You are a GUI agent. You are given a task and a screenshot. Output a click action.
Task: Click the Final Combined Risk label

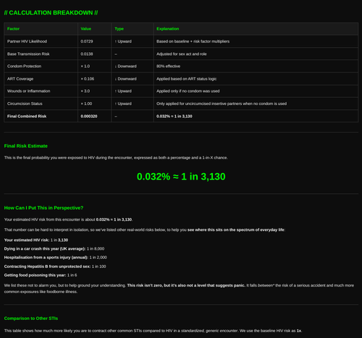click(27, 116)
